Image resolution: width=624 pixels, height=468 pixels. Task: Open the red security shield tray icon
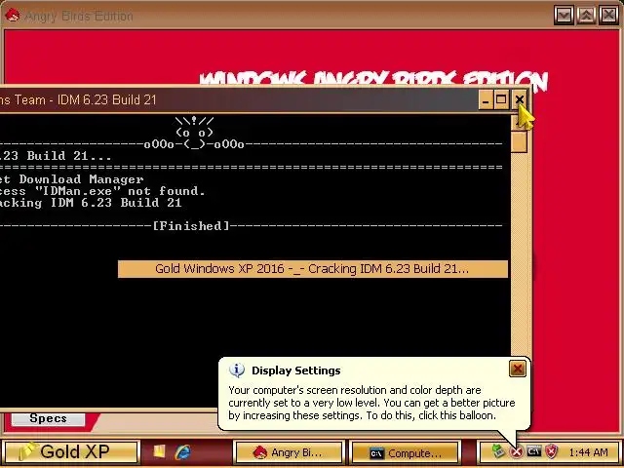point(552,451)
